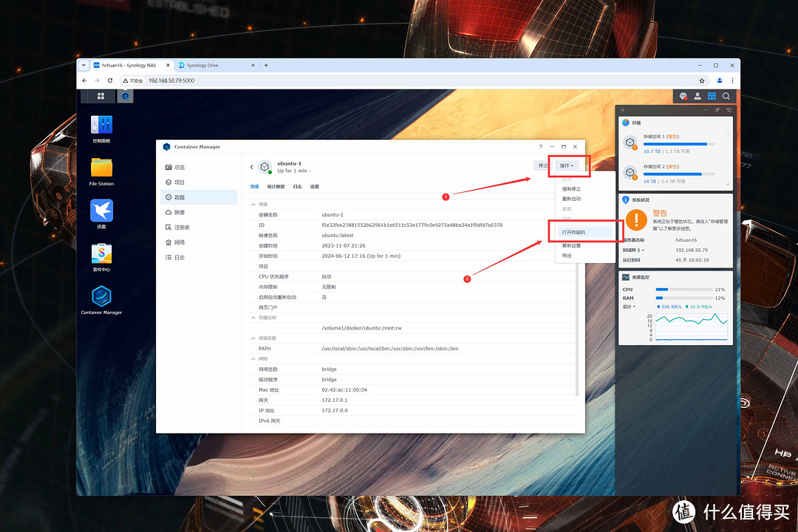The width and height of the screenshot is (798, 532).
Task: Toggle the DSM widgets panel icon
Action: click(712, 96)
